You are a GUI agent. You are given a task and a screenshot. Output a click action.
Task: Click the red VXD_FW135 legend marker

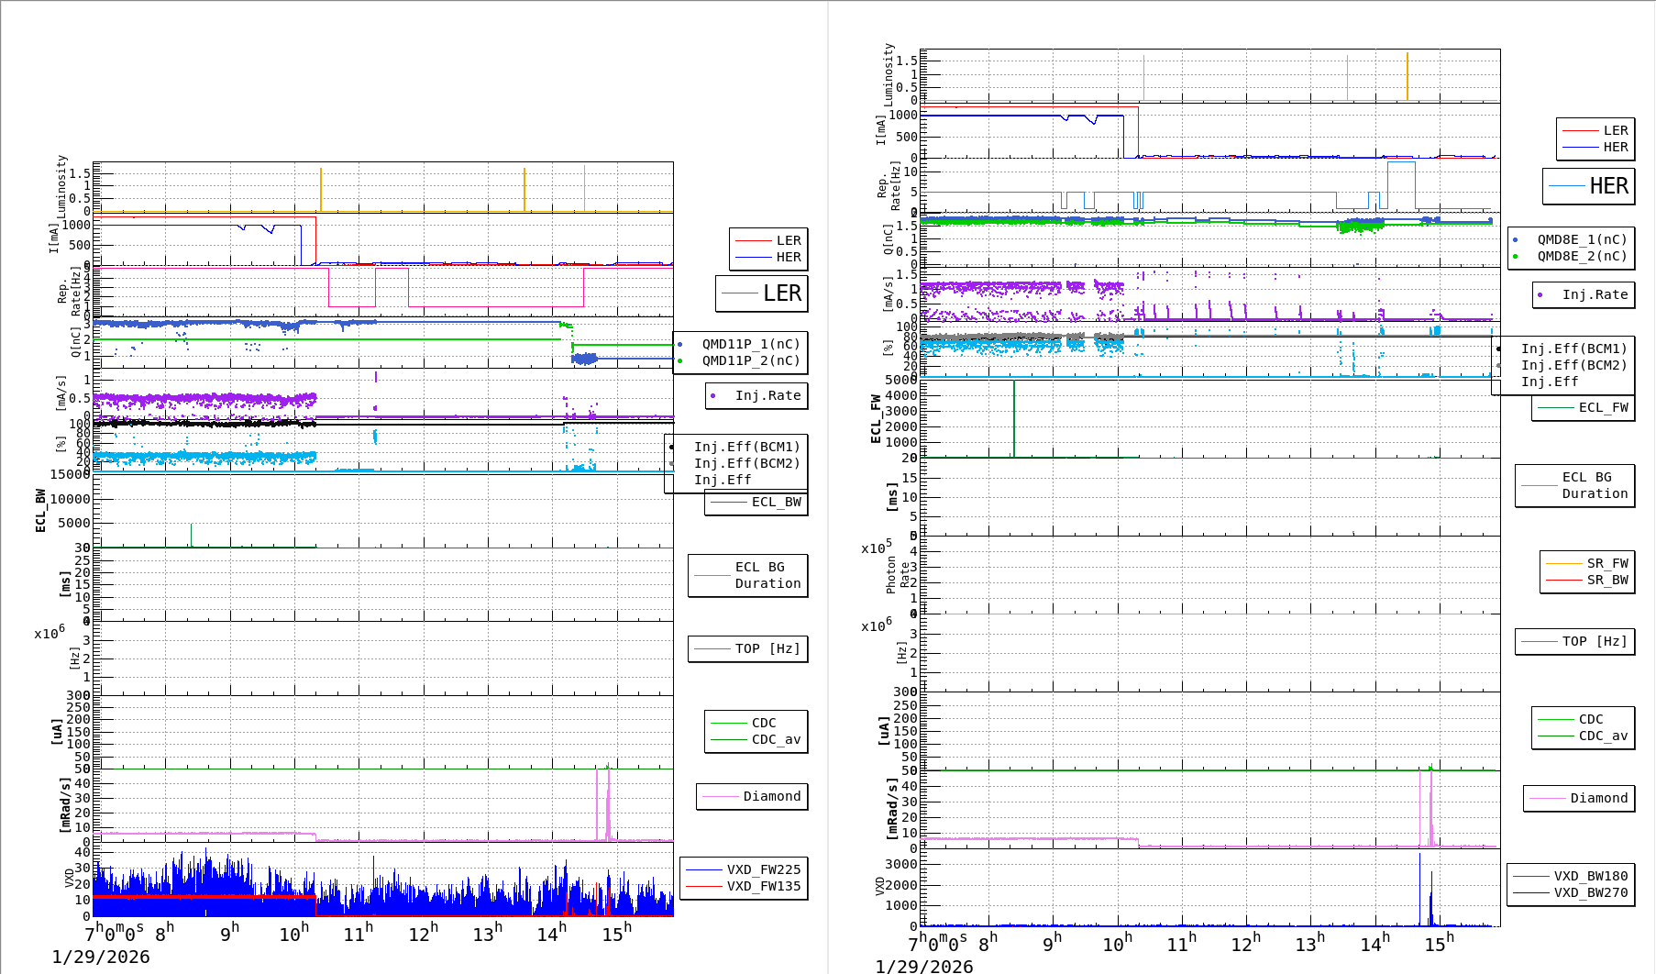(x=705, y=886)
